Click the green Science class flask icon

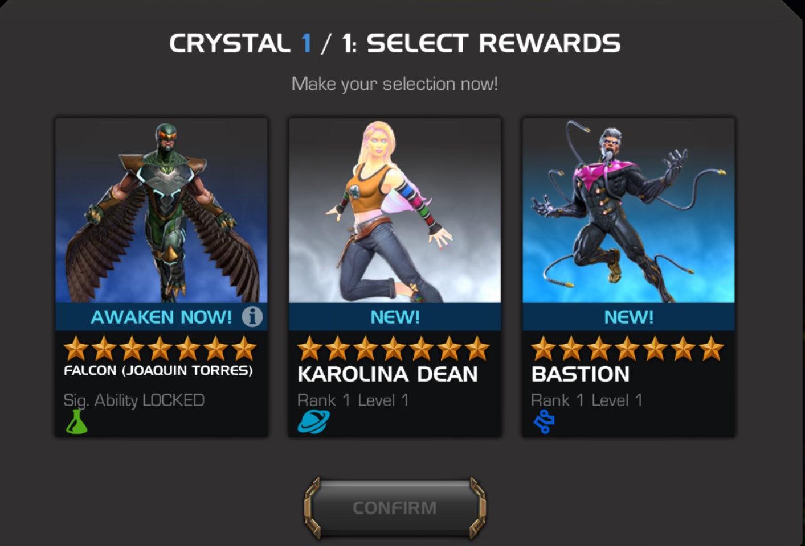pos(77,422)
